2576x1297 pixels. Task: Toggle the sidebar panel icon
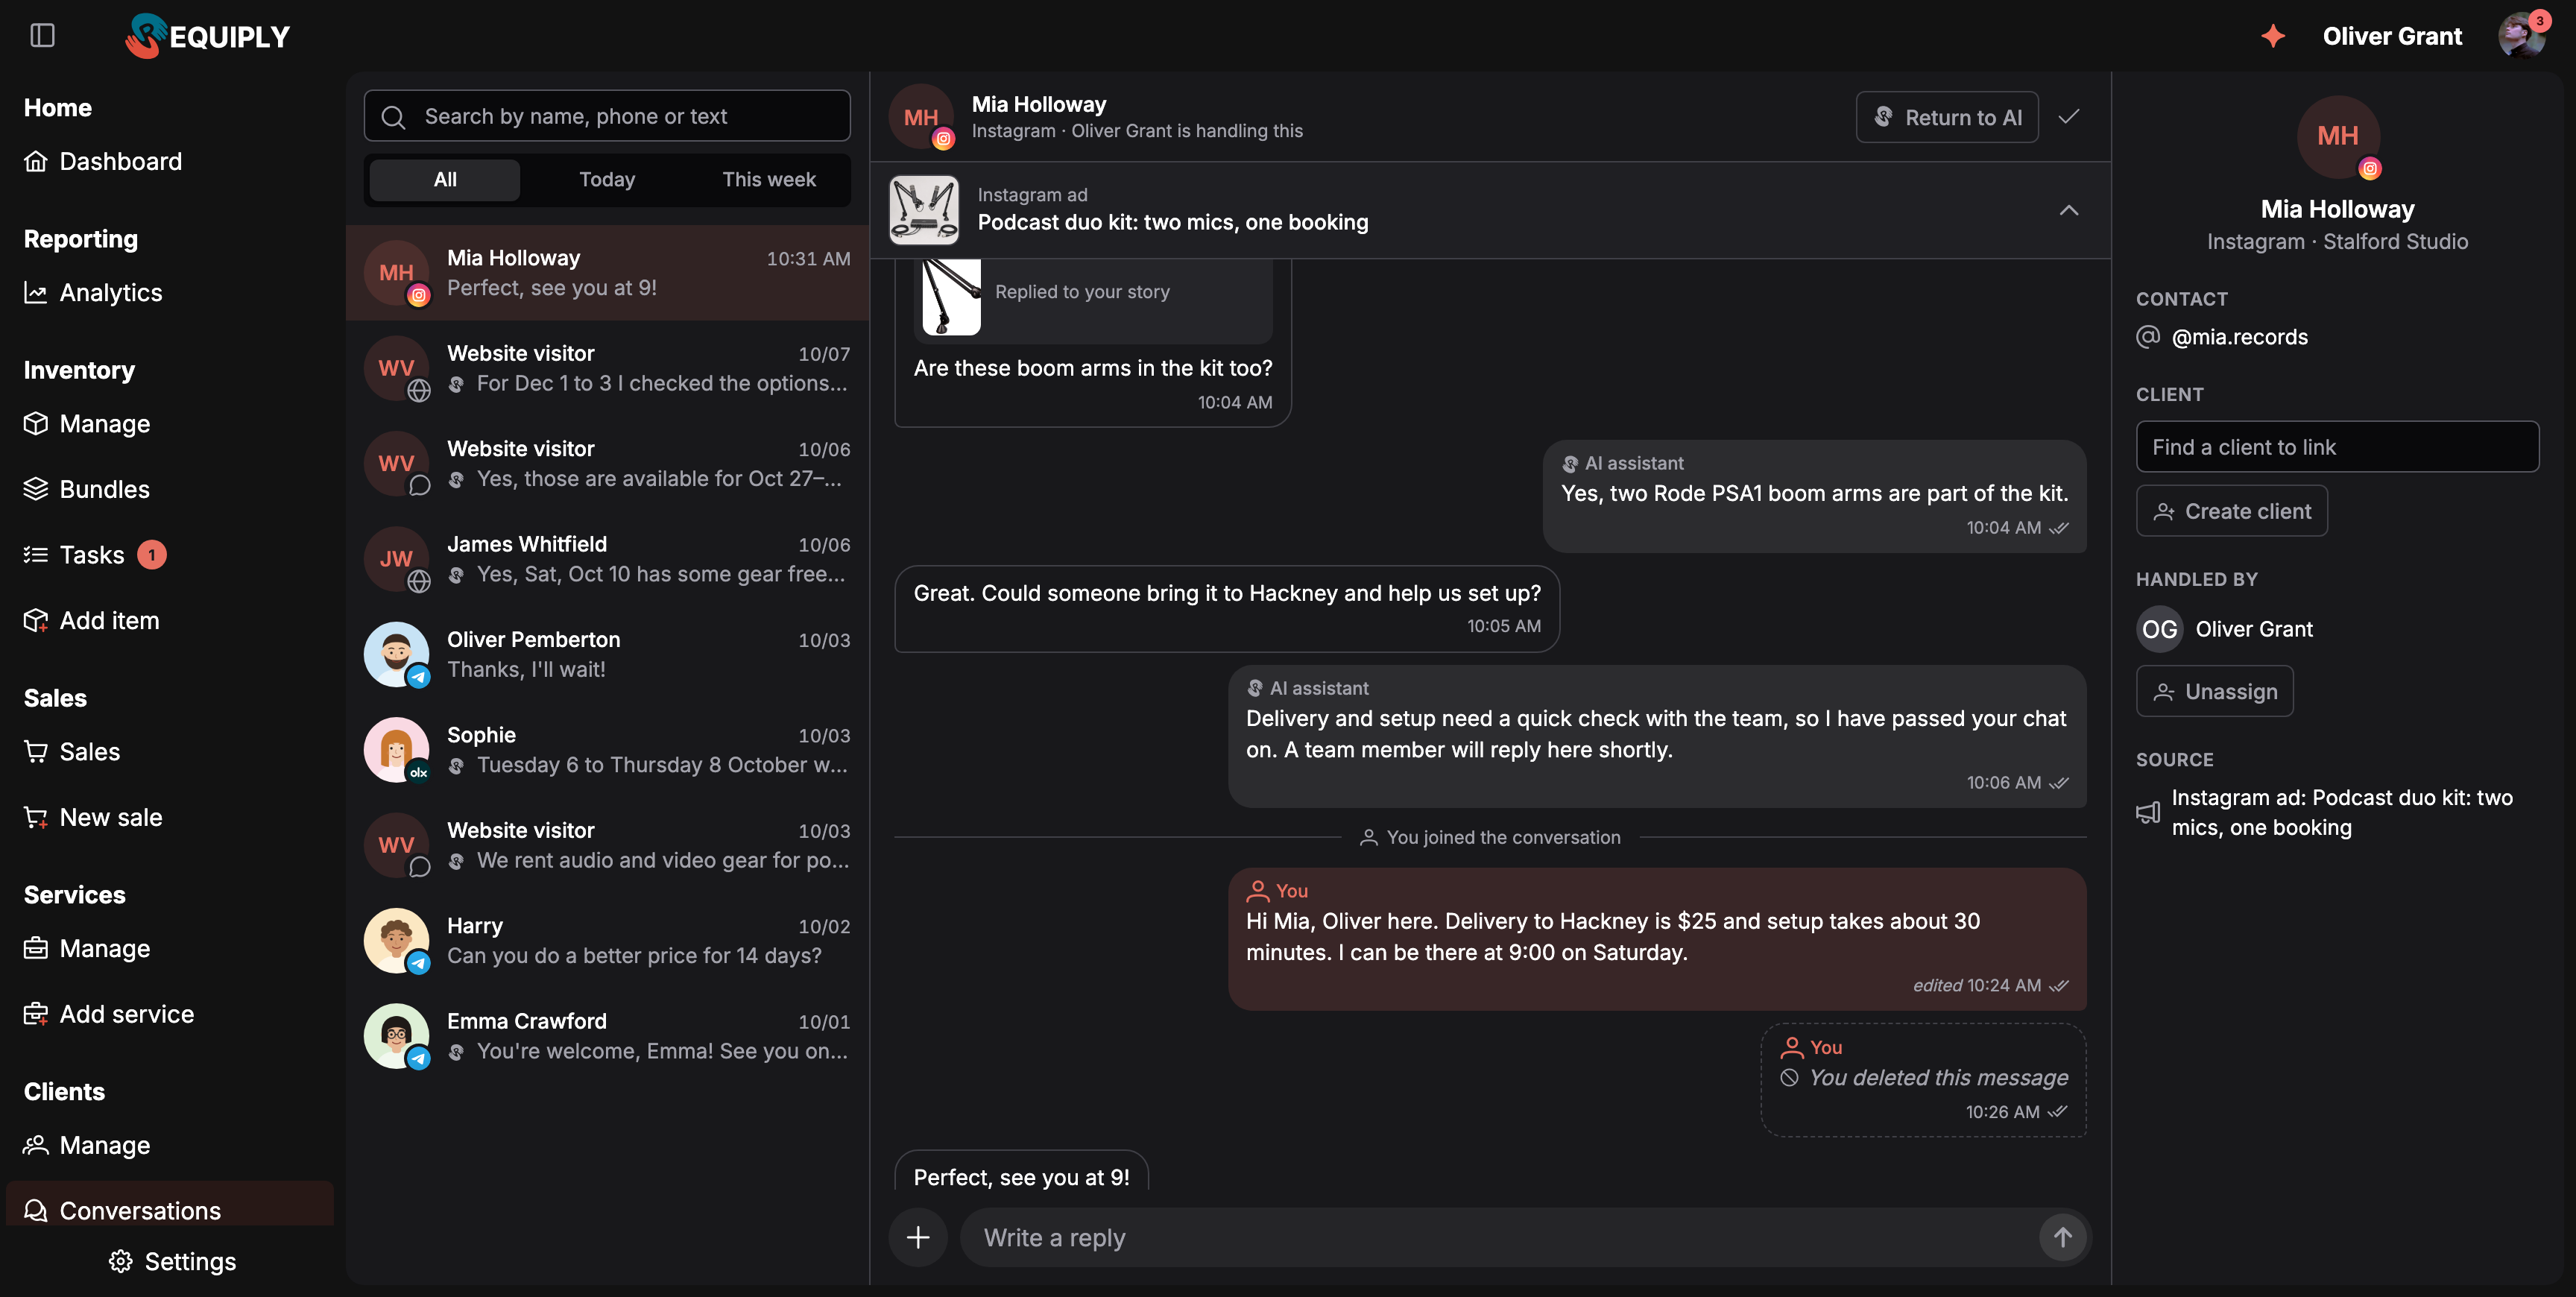(42, 36)
